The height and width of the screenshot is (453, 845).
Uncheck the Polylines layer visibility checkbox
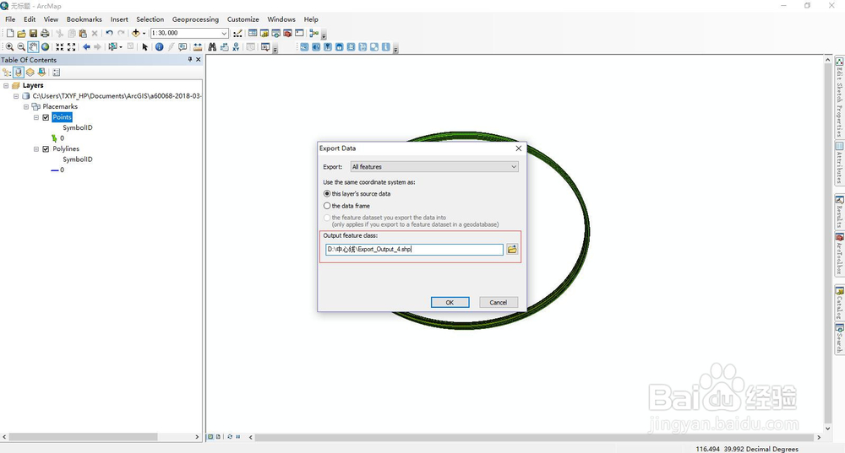(46, 149)
